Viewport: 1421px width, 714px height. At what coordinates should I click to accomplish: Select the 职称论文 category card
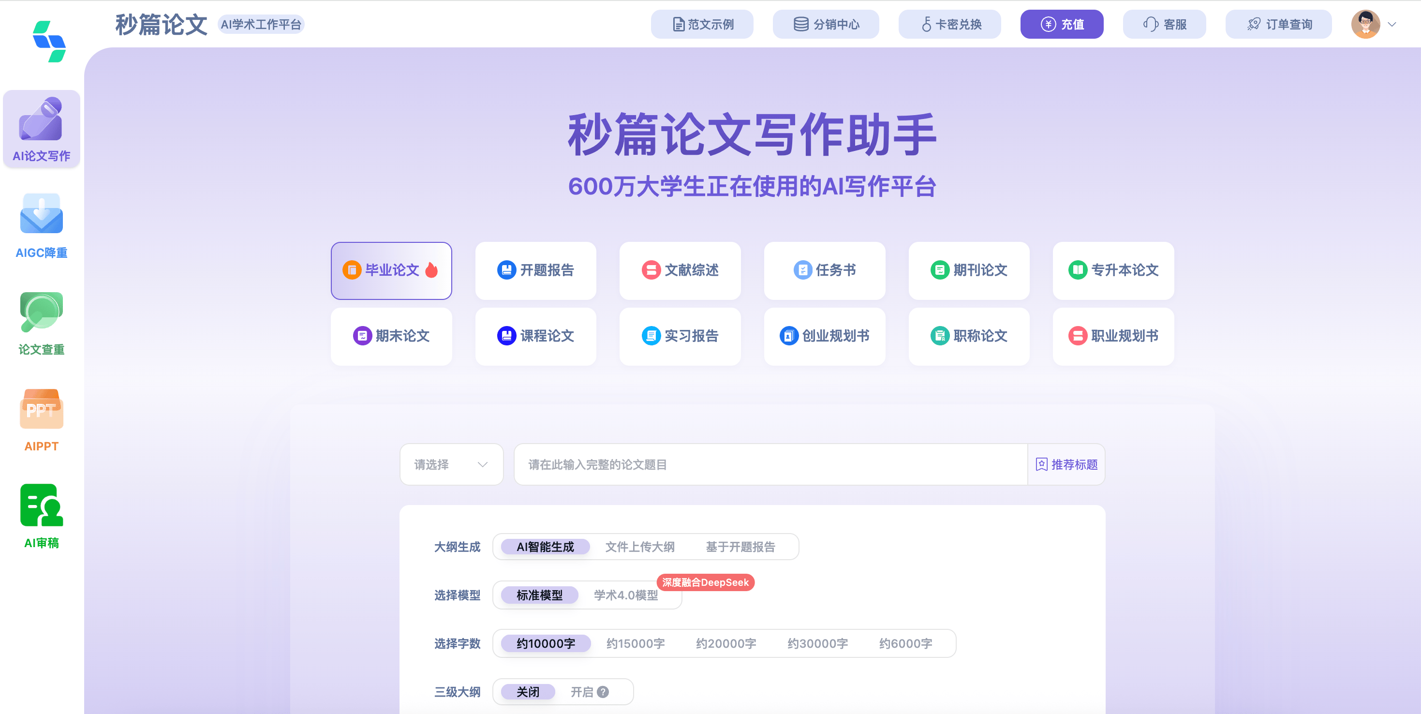click(x=969, y=336)
